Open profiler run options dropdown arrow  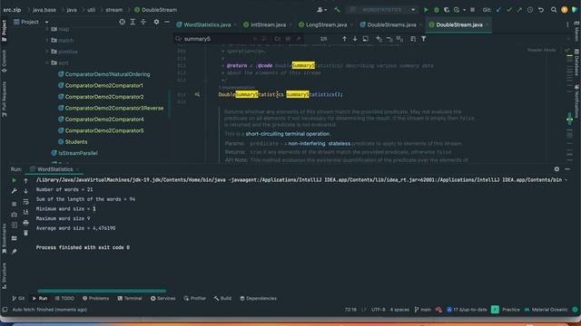[x=464, y=10]
